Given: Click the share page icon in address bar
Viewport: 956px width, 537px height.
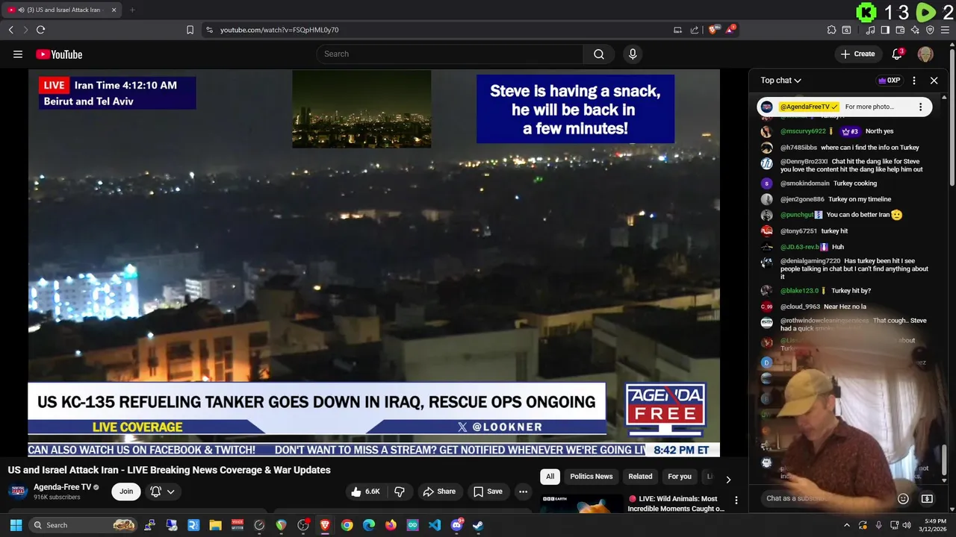Looking at the screenshot, I should (695, 30).
